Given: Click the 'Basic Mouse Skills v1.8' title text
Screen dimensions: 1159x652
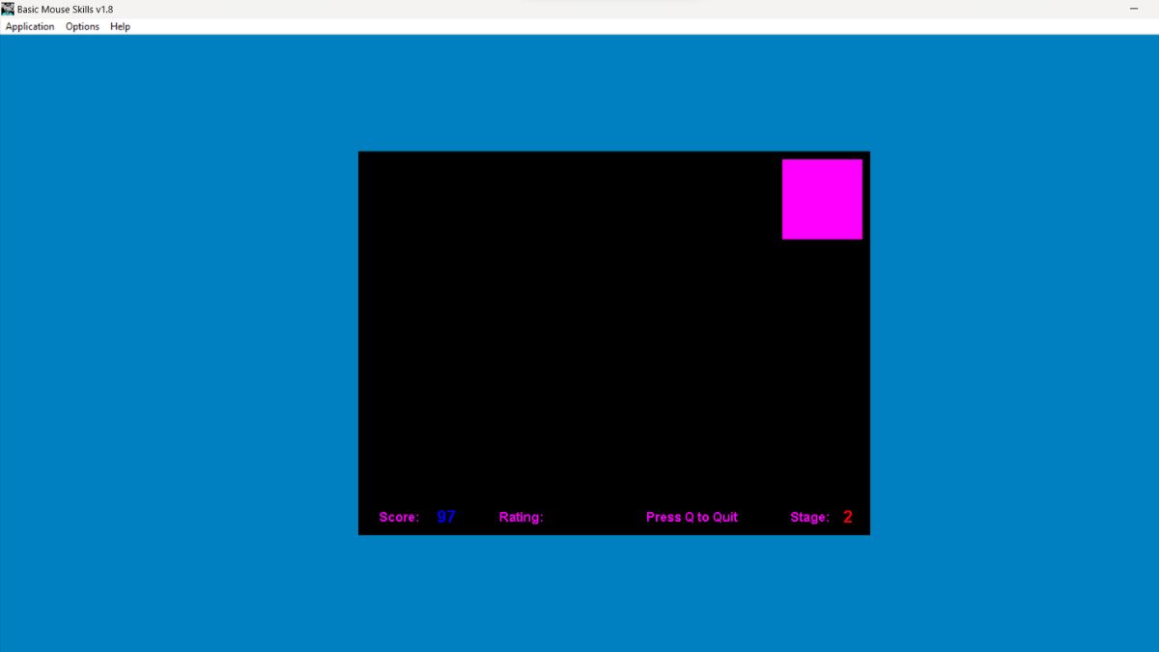Looking at the screenshot, I should [66, 8].
